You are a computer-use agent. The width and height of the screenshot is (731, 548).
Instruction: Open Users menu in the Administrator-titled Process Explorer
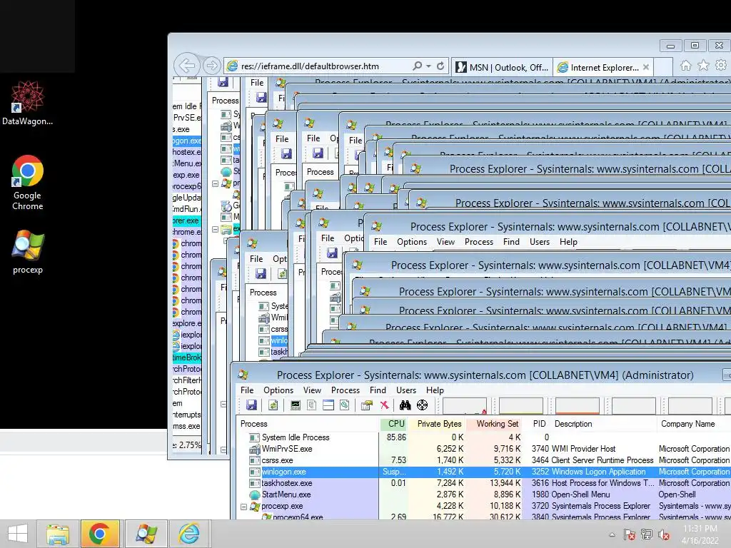(406, 390)
